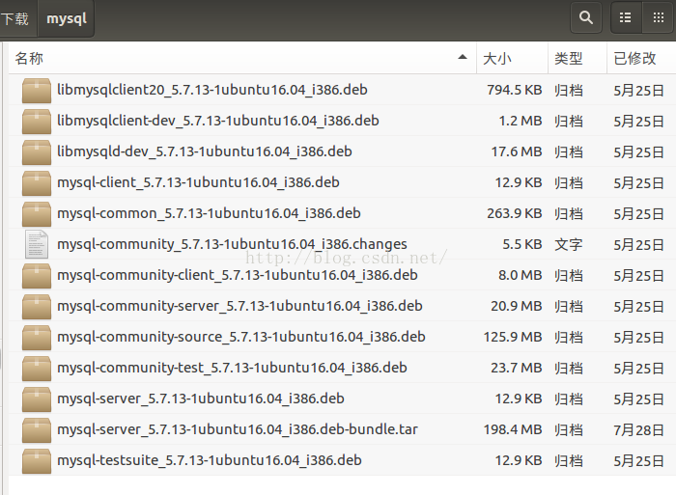
Task: Click the 8.0 MB size cell
Action: tap(521, 275)
